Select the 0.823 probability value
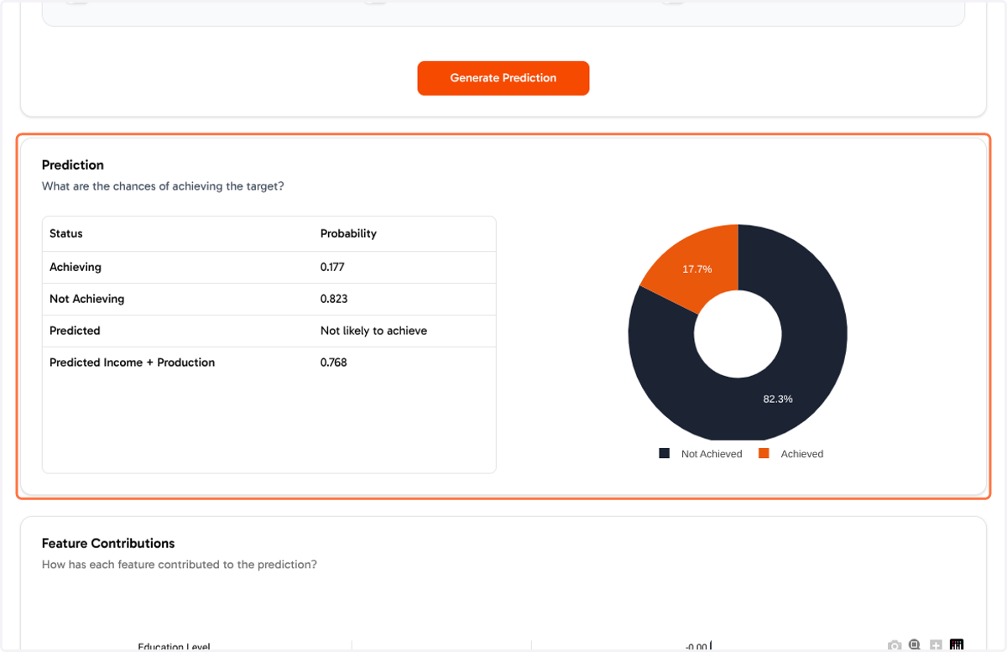Viewport: 1007px width, 652px height. (x=334, y=299)
